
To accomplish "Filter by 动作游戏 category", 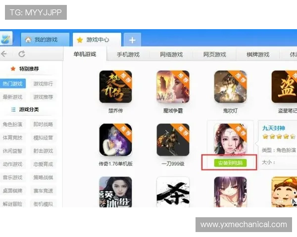I will tap(12, 164).
